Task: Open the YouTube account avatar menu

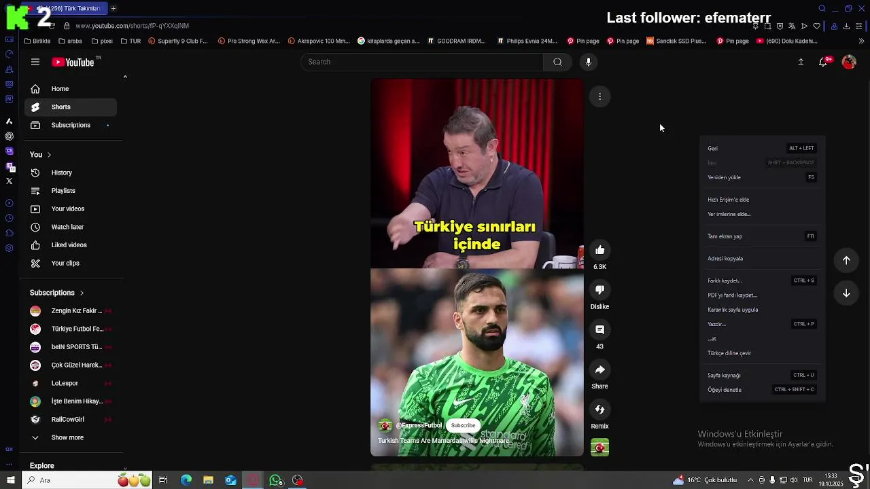Action: click(849, 62)
